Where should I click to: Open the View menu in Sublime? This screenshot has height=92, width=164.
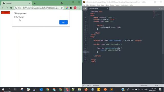(x=103, y=5)
